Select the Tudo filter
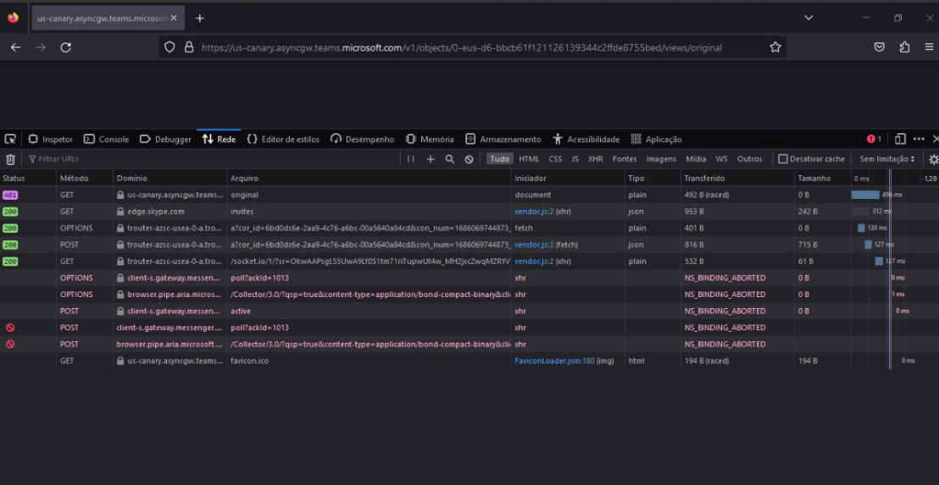This screenshot has height=485, width=939. pos(499,159)
